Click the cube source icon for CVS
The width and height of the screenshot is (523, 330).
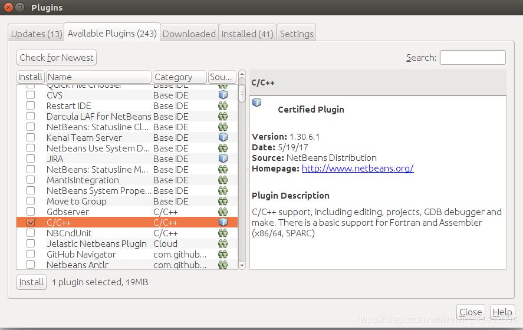[223, 95]
